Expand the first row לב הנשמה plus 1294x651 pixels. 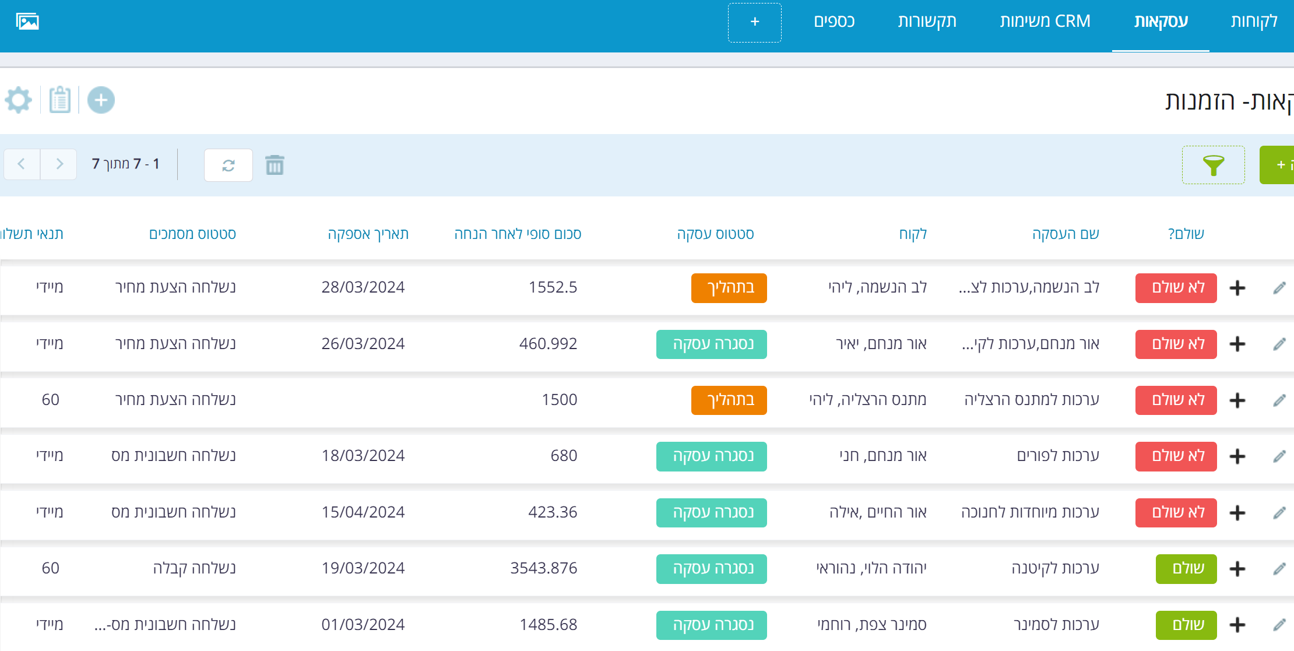click(1237, 288)
